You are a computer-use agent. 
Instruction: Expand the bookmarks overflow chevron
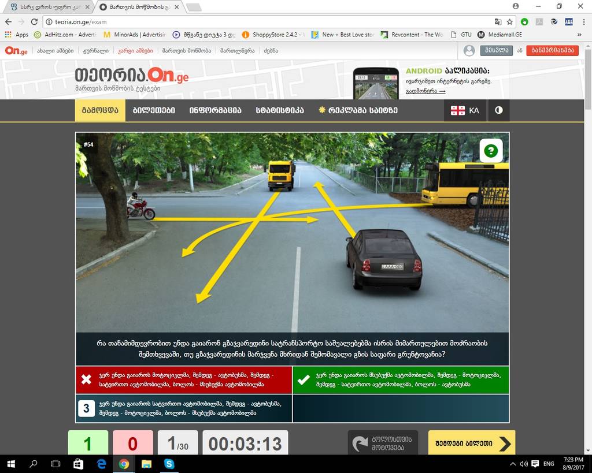[x=579, y=35]
